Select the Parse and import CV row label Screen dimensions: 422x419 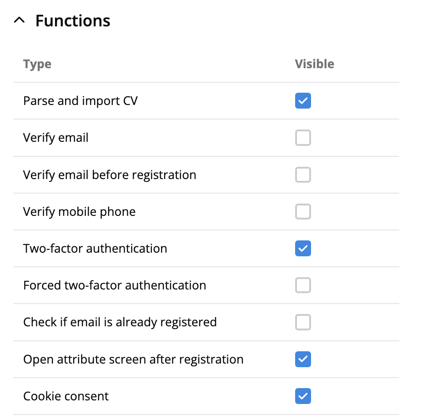coord(80,100)
